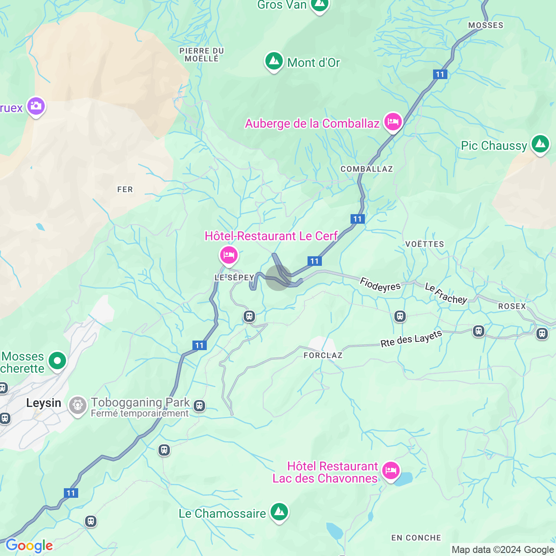Image resolution: width=556 pixels, height=556 pixels.
Task: Select the Leysin town label
Action: pyautogui.click(x=43, y=403)
